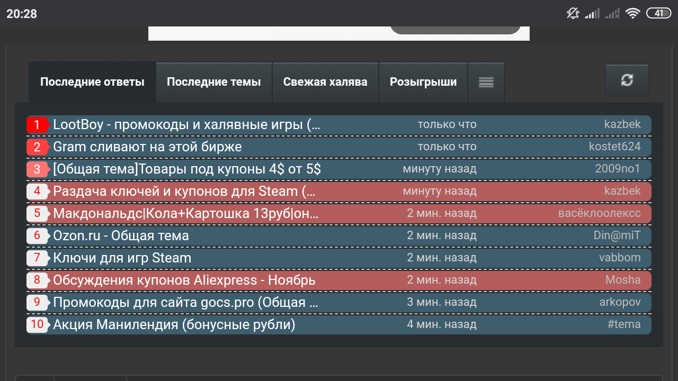Open the hamburger menu tab
Image resolution: width=678 pixels, height=381 pixels.
486,82
